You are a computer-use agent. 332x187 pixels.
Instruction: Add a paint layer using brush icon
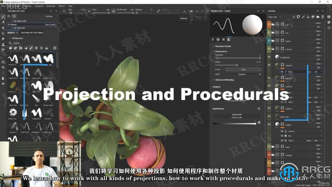pyautogui.click(x=303, y=17)
